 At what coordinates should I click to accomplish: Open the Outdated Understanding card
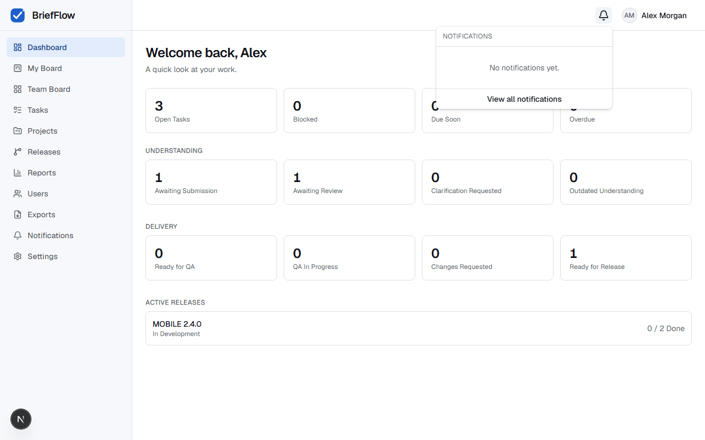click(x=626, y=182)
